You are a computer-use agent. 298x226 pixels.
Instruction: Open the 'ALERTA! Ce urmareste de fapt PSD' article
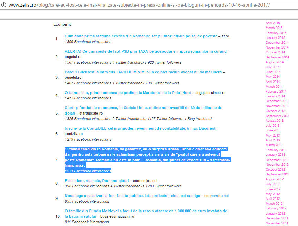[x=145, y=51]
